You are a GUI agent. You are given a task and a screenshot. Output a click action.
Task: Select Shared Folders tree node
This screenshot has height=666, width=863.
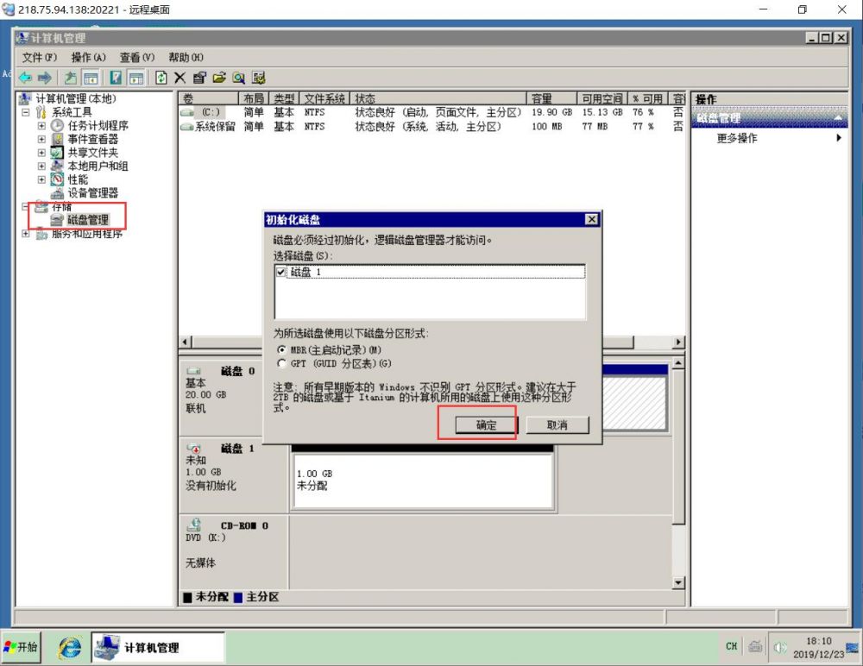pyautogui.click(x=92, y=153)
